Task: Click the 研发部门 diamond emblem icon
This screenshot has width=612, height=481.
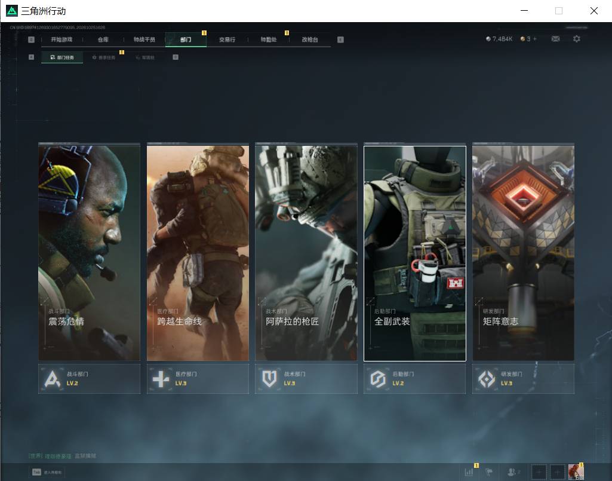Action: (x=487, y=379)
